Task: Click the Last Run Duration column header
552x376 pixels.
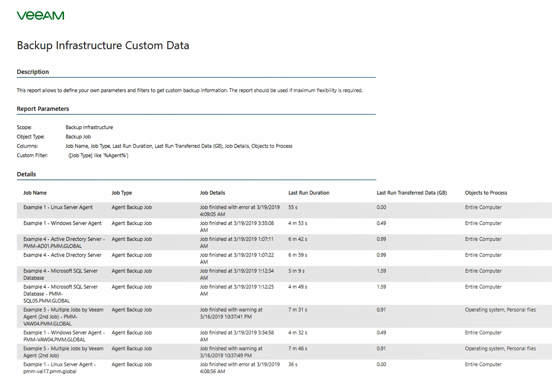Action: click(309, 193)
